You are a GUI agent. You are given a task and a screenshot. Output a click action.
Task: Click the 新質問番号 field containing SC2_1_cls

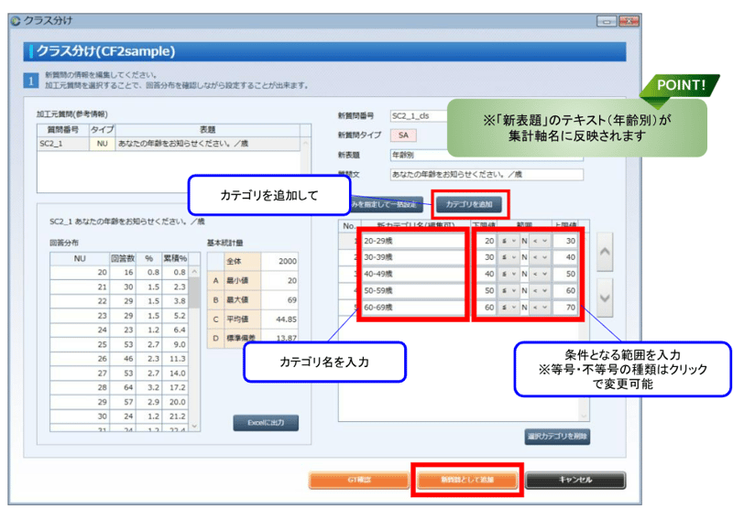(419, 116)
